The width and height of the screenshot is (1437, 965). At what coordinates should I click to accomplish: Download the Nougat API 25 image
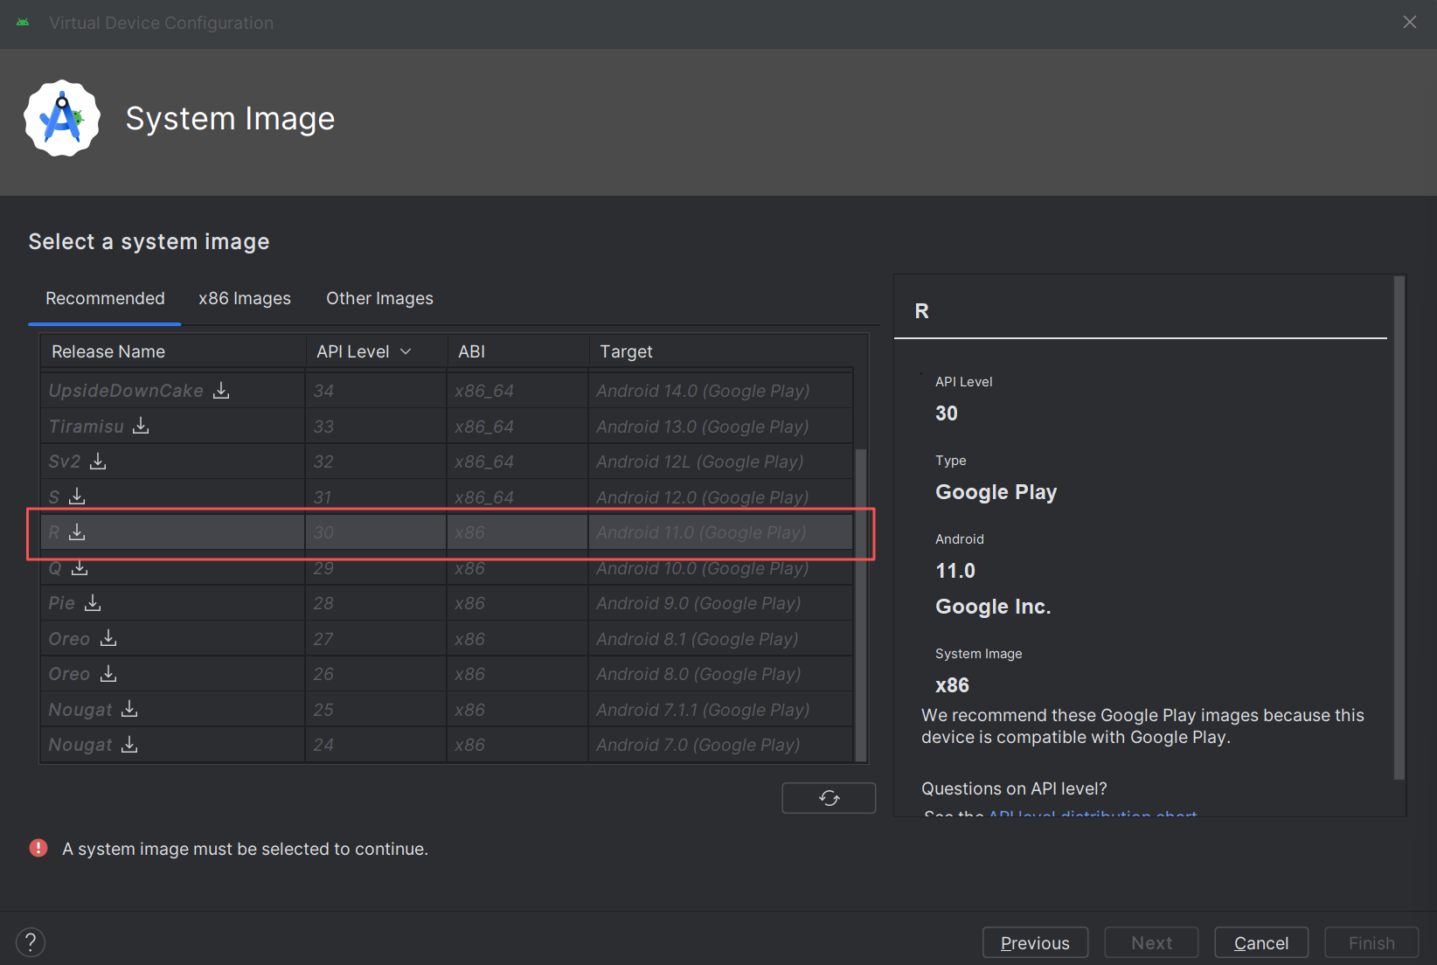(x=129, y=709)
